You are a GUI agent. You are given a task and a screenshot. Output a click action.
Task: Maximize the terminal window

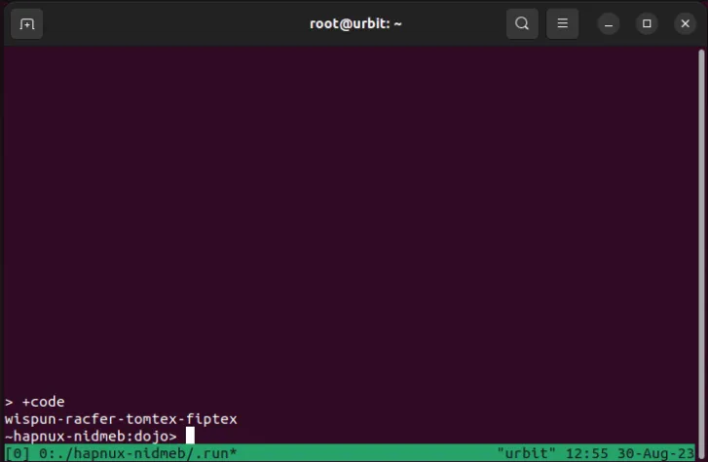(x=646, y=23)
